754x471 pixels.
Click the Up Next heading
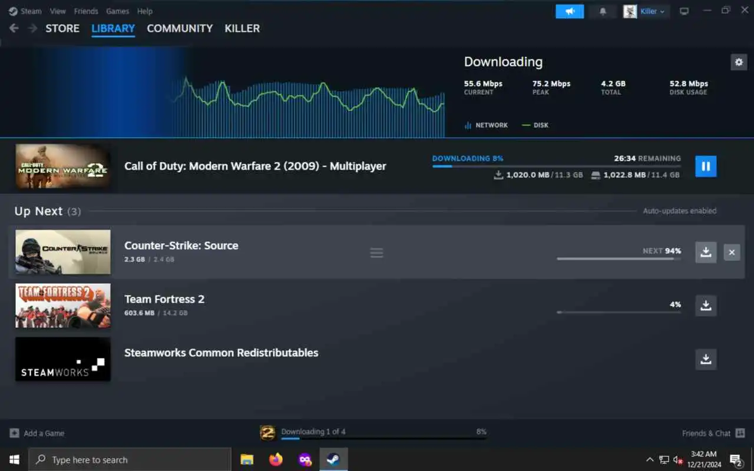click(38, 211)
